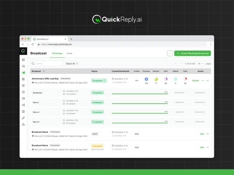Screen dimensions: 234x175
Task: Click Create WhatsApp Broadcast button
Action: [x=192, y=53]
